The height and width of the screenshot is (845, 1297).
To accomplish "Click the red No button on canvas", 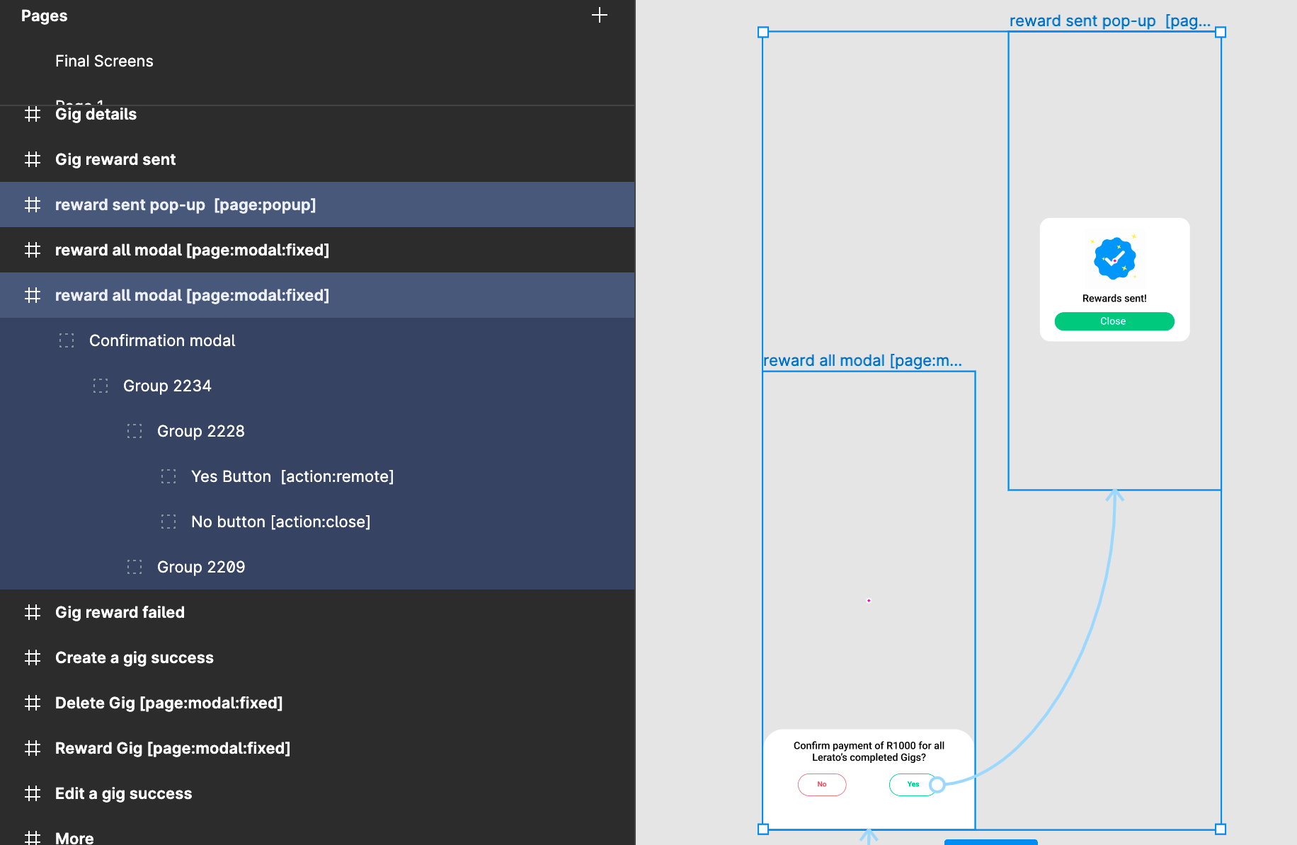I will [822, 784].
